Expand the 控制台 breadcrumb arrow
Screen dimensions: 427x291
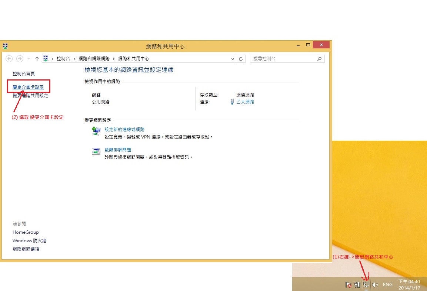pos(74,59)
